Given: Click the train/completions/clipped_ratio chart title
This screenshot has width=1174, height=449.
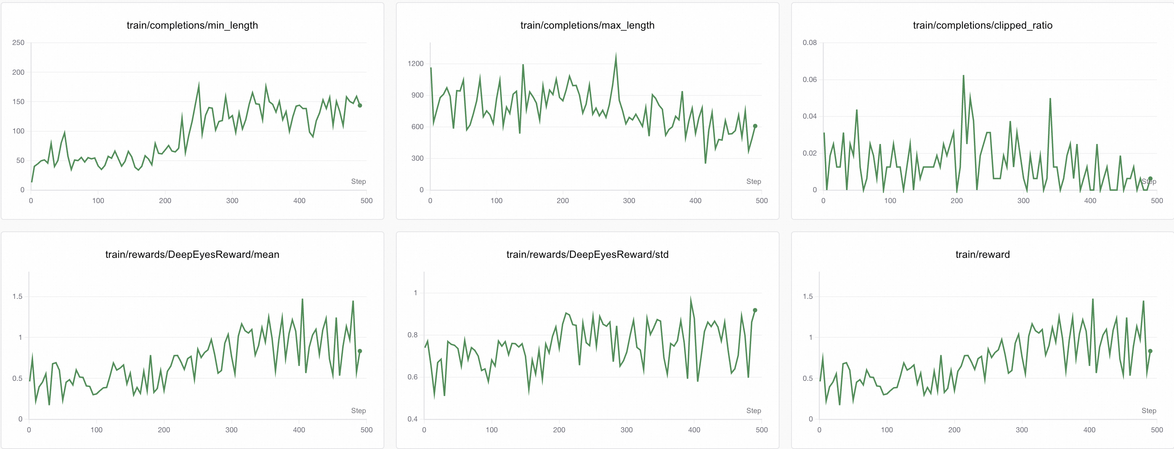Looking at the screenshot, I should coord(982,25).
